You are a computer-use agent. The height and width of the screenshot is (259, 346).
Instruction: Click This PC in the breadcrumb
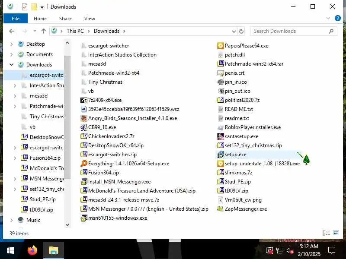coord(75,31)
